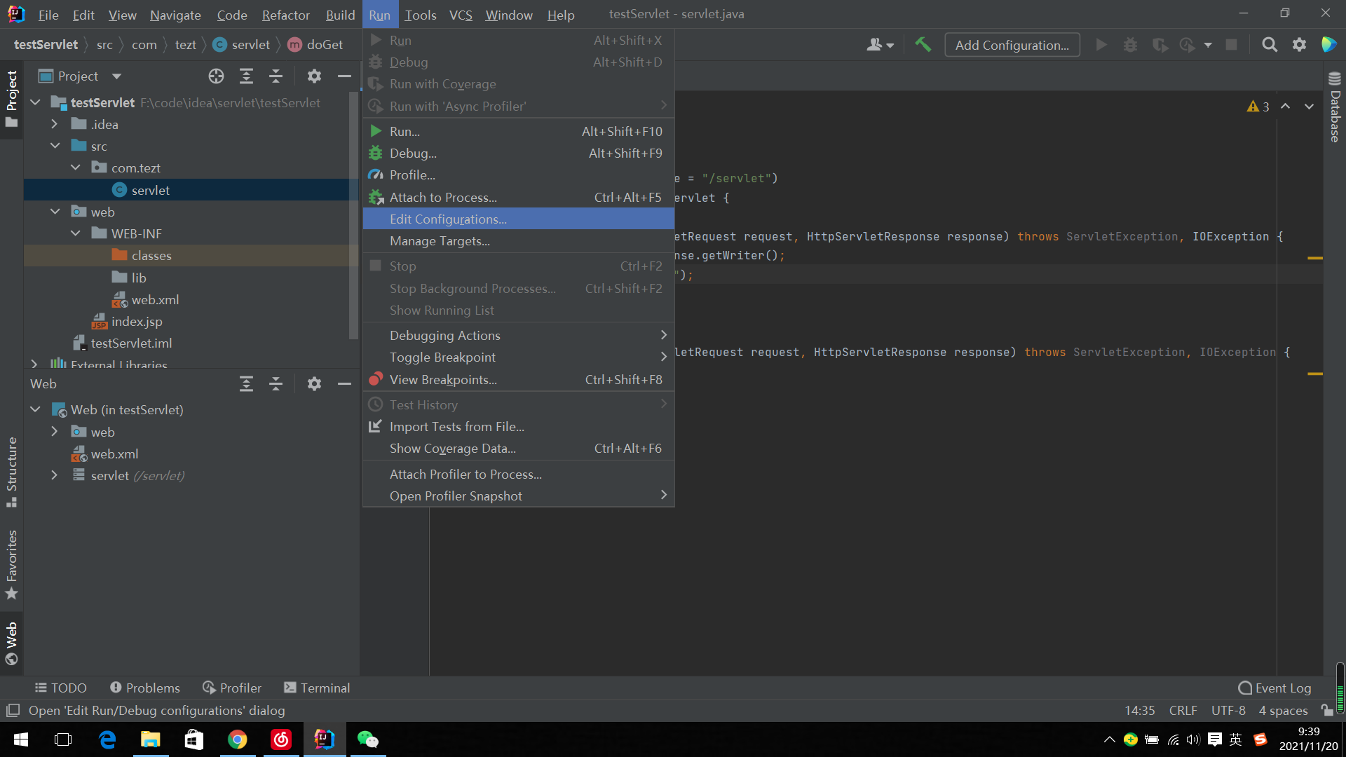Choose Show Coverage Data... menu item

tap(518, 448)
